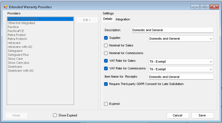
Task: Select Other/not integrated provider
Action: (40, 23)
